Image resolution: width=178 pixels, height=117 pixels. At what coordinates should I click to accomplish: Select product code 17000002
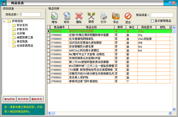pyautogui.click(x=56, y=35)
